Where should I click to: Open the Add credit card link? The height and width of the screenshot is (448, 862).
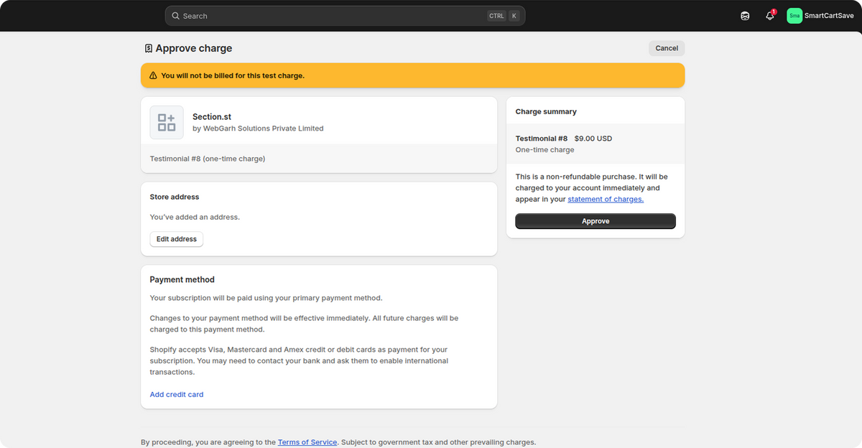click(177, 394)
